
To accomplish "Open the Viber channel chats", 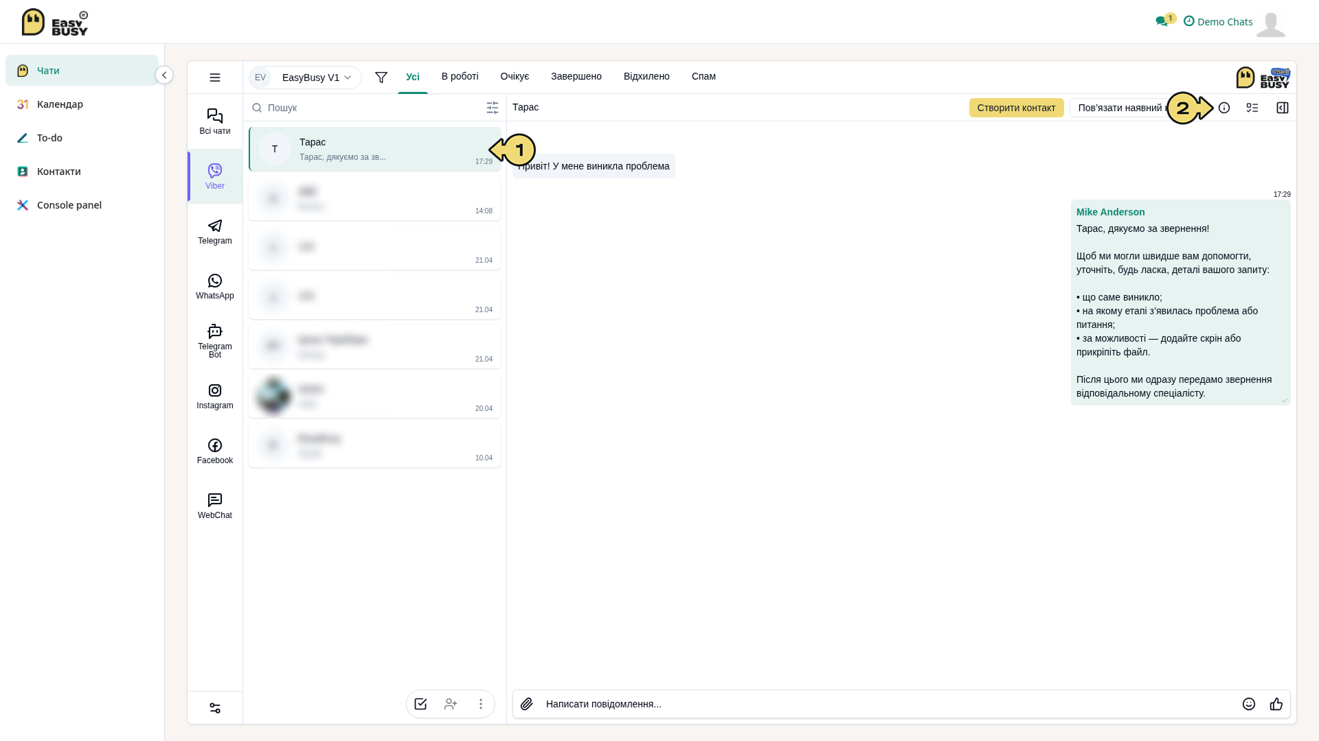I will click(x=215, y=176).
